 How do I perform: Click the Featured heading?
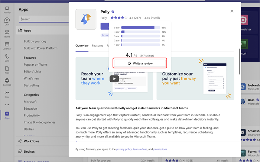[x=30, y=58]
